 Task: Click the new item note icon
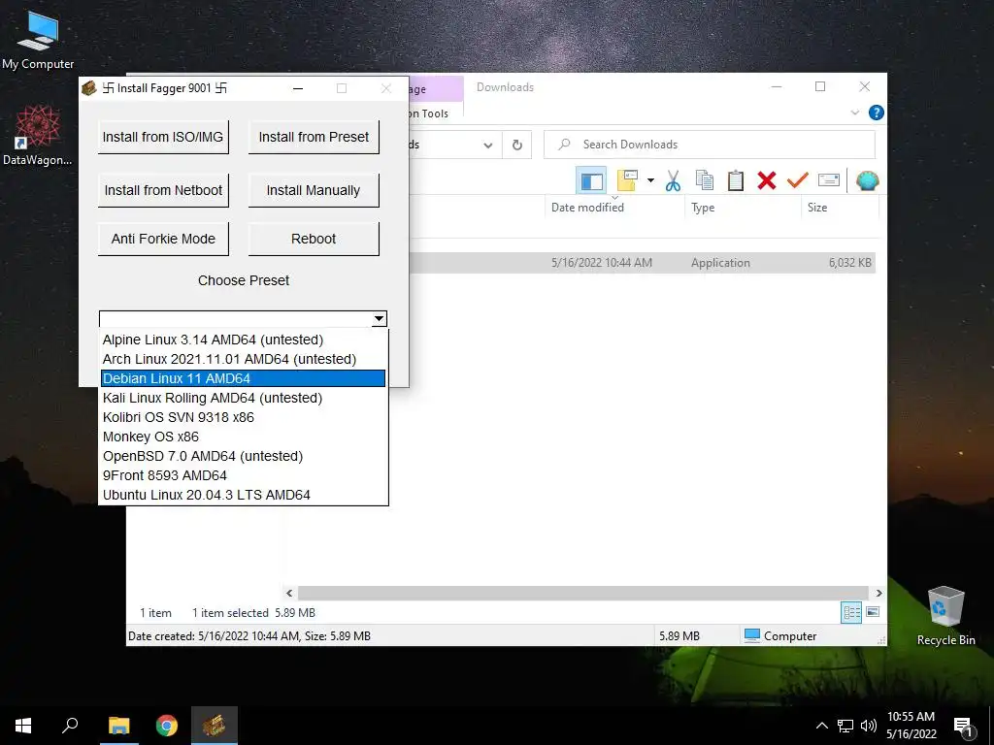coord(627,180)
